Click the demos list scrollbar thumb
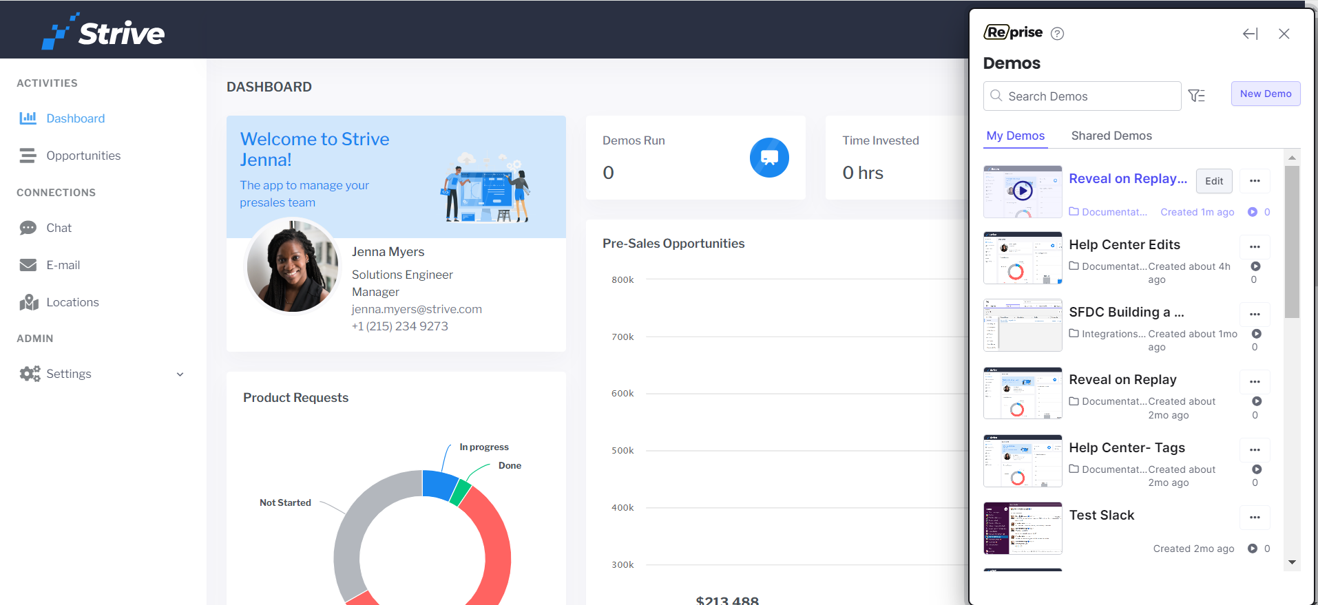Screen dimensions: 1318x605 click(x=1292, y=242)
